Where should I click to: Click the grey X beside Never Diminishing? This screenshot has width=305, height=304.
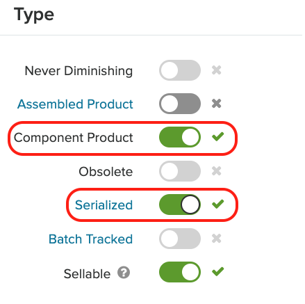click(x=217, y=70)
